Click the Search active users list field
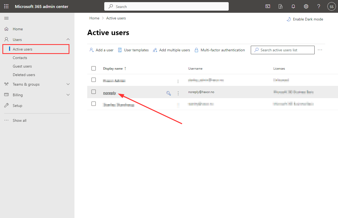The height and width of the screenshot is (218, 338). pos(283,50)
